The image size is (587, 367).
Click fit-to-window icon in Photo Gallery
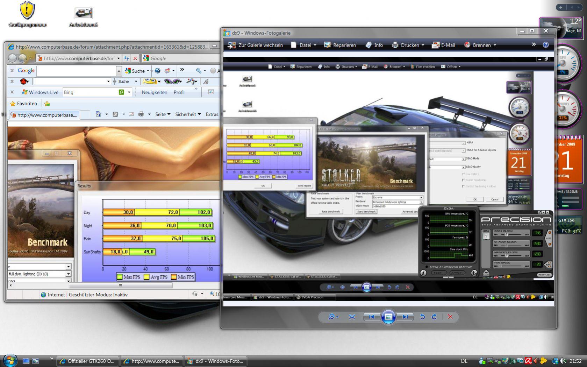(352, 317)
